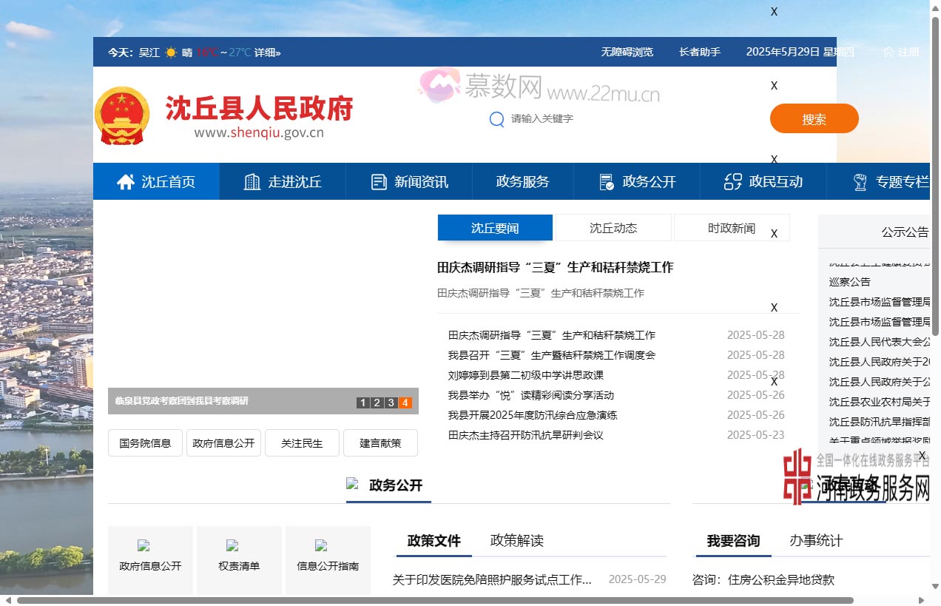Click the national emblem logo
The image size is (941, 606).
122,115
